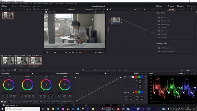Mute viewer audio speaker icon

coord(55,52)
